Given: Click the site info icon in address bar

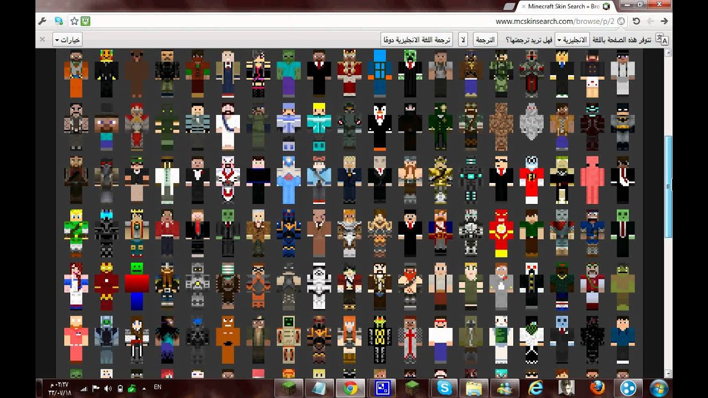Looking at the screenshot, I should click(621, 21).
